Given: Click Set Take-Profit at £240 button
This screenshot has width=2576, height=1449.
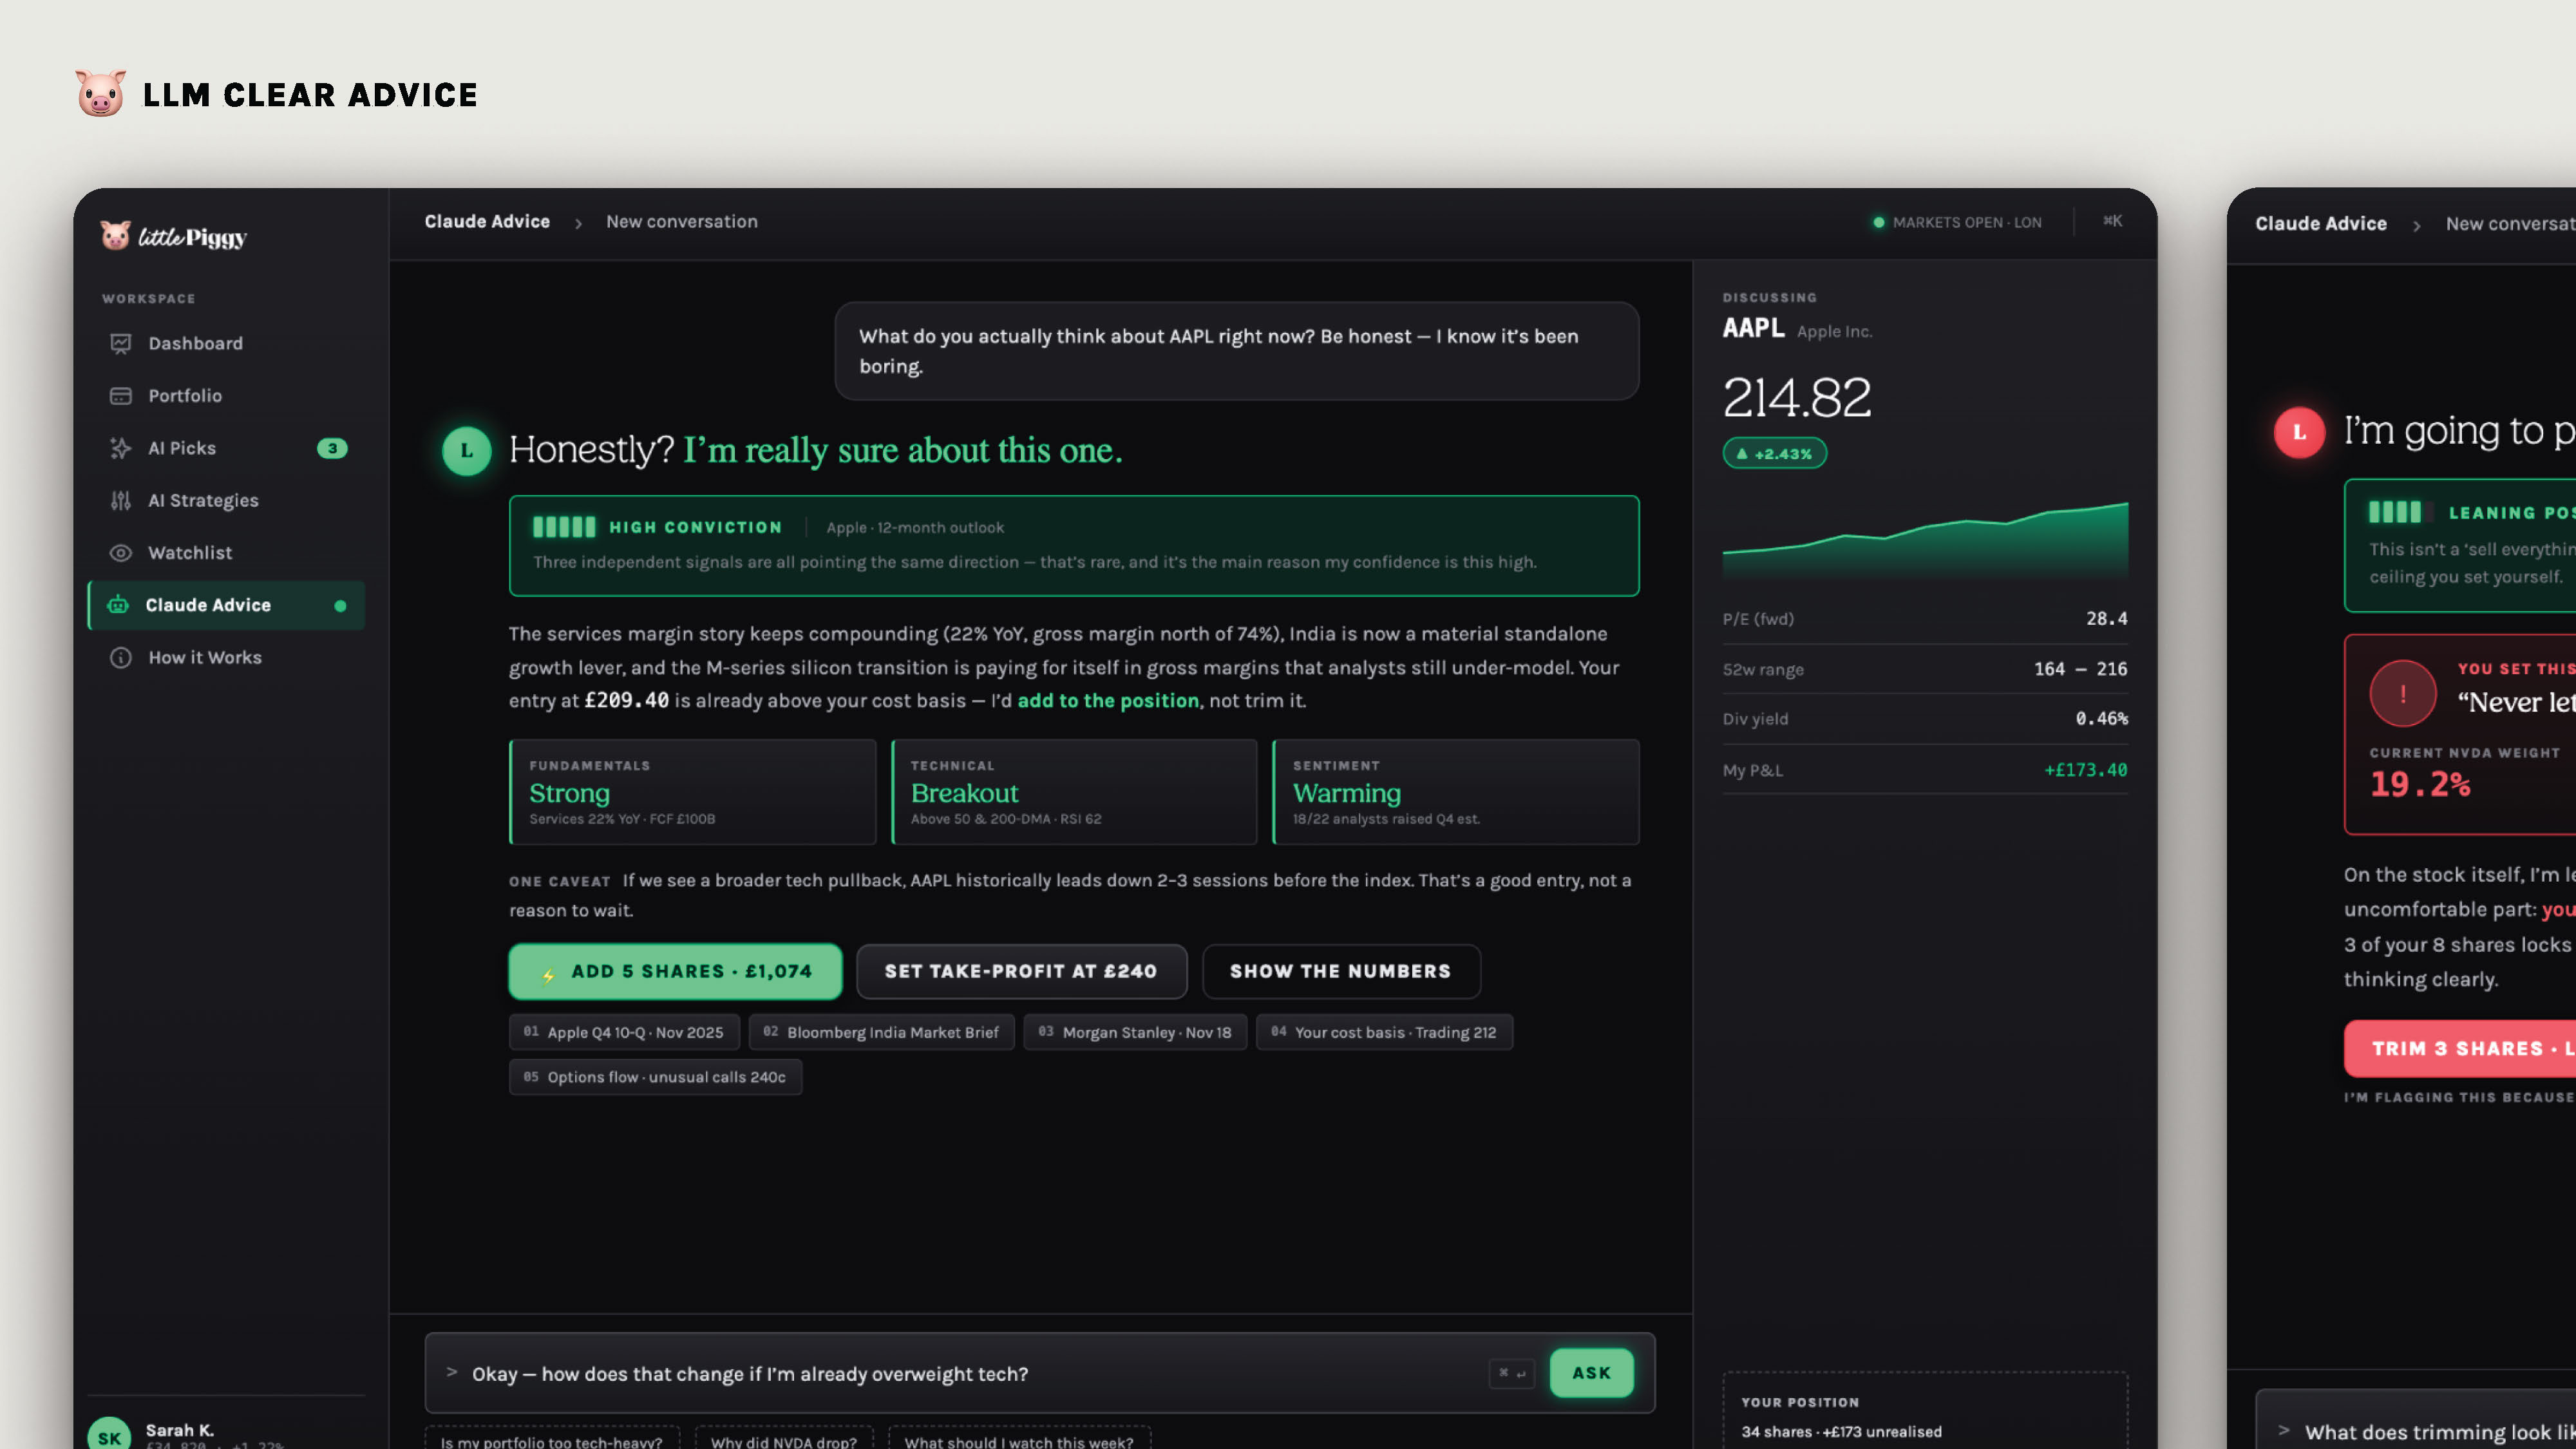Looking at the screenshot, I should (1021, 971).
